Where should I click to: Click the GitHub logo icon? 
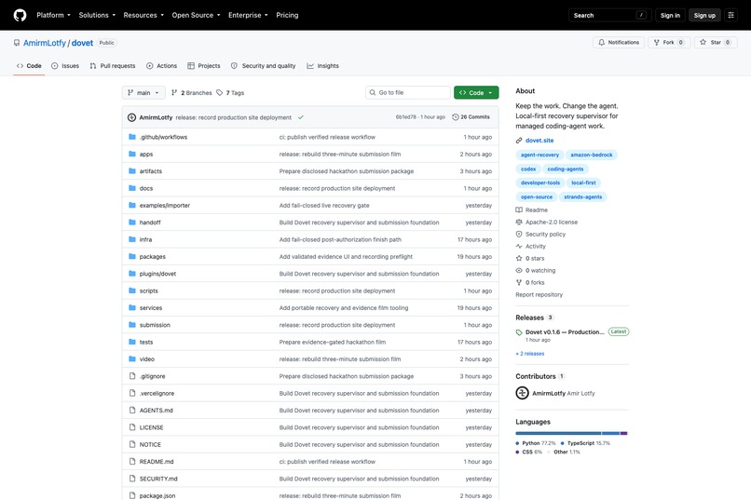click(20, 15)
